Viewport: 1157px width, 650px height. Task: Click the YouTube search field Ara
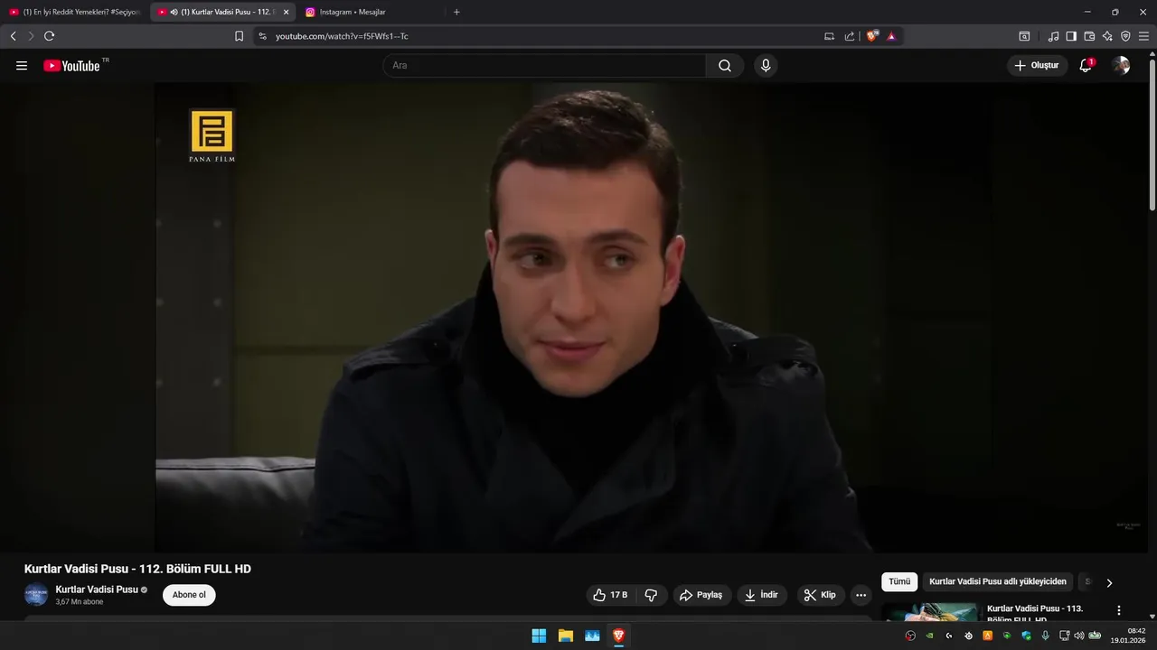pyautogui.click(x=544, y=66)
